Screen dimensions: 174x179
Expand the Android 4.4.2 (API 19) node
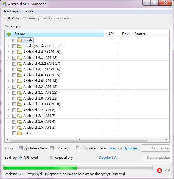point(8,52)
